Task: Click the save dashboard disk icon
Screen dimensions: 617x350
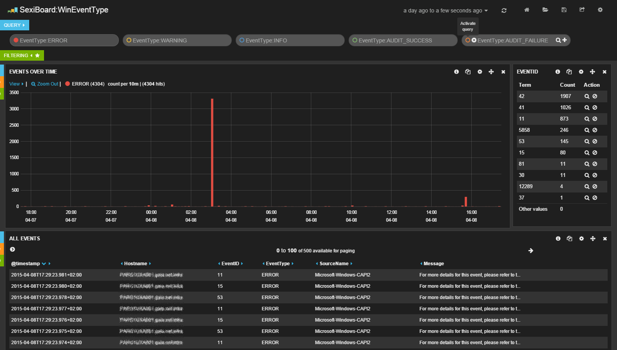Action: click(564, 10)
